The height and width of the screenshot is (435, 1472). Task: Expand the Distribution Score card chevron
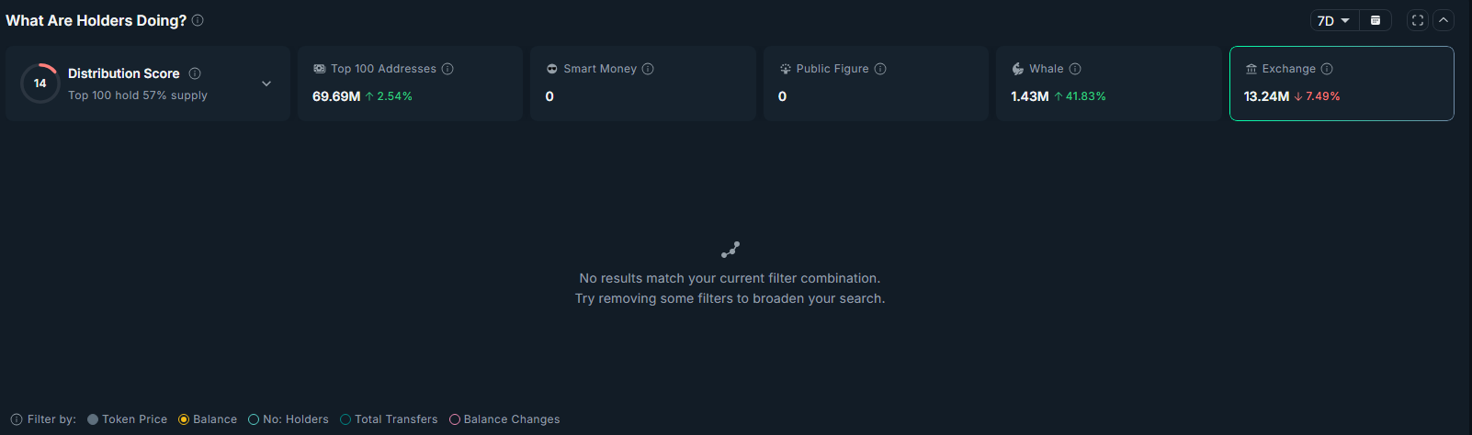point(266,84)
